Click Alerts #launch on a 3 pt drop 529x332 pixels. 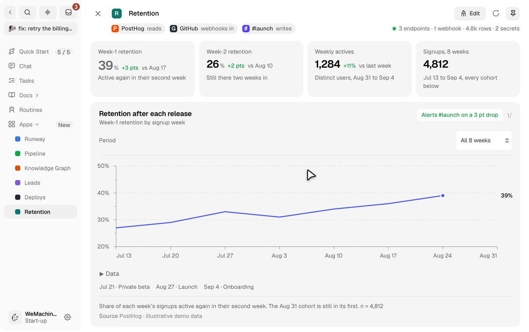point(460,115)
